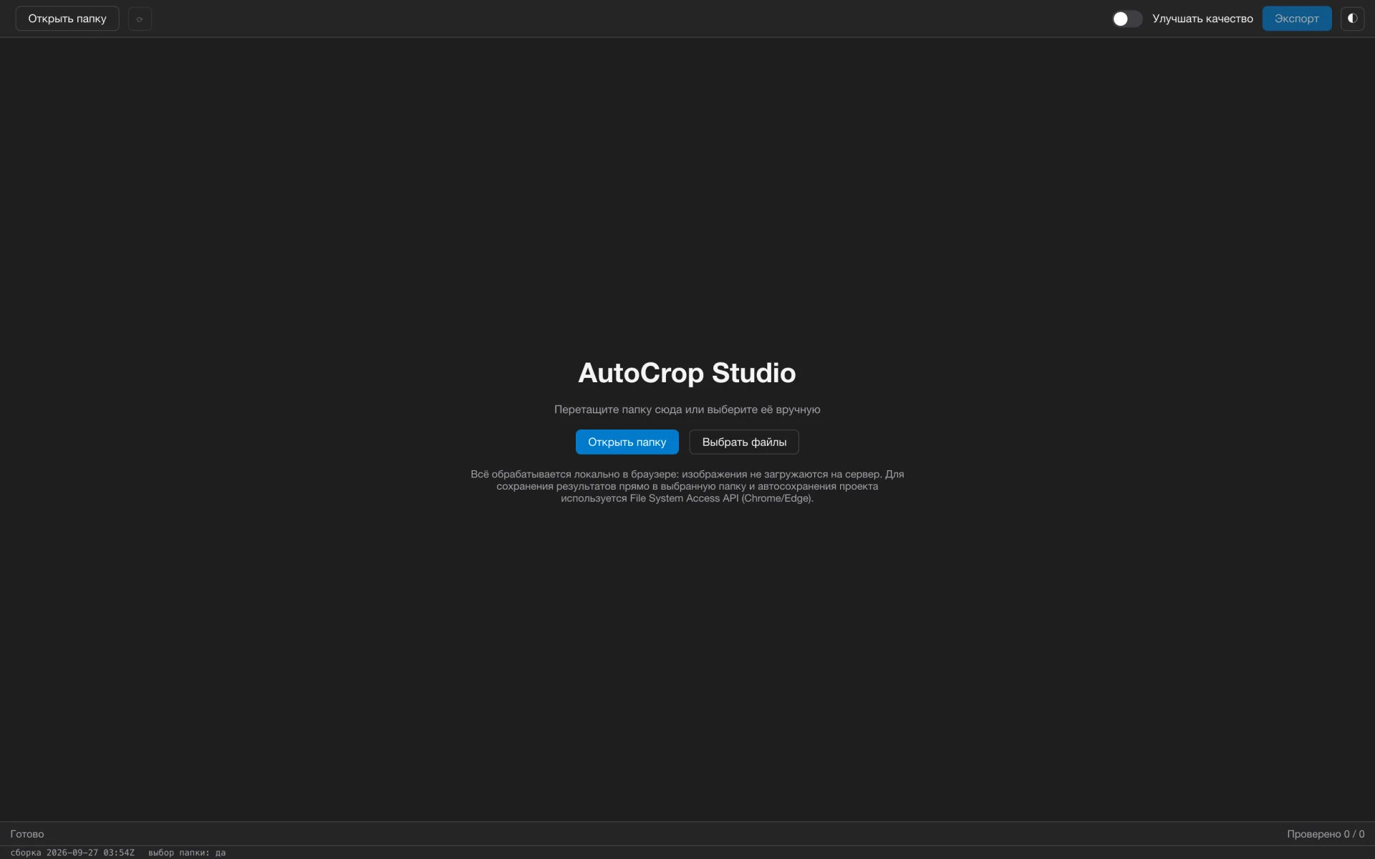
Task: Click the "сборка 2026-09-27 03:54Z" build text
Action: coord(72,853)
